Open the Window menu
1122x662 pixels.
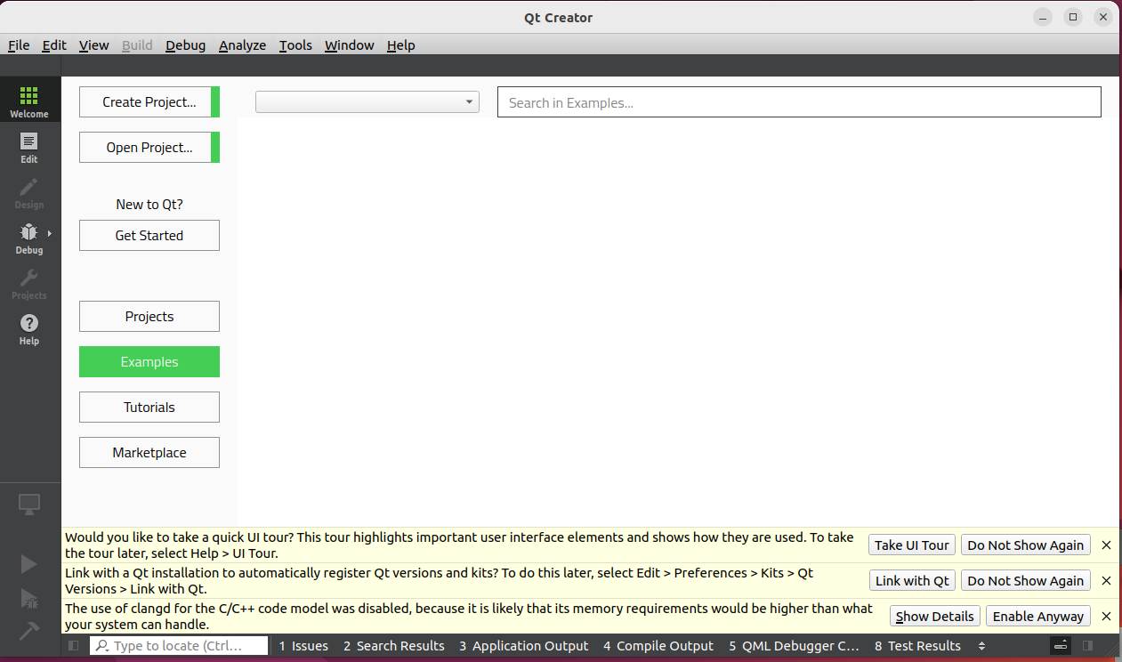pos(350,45)
